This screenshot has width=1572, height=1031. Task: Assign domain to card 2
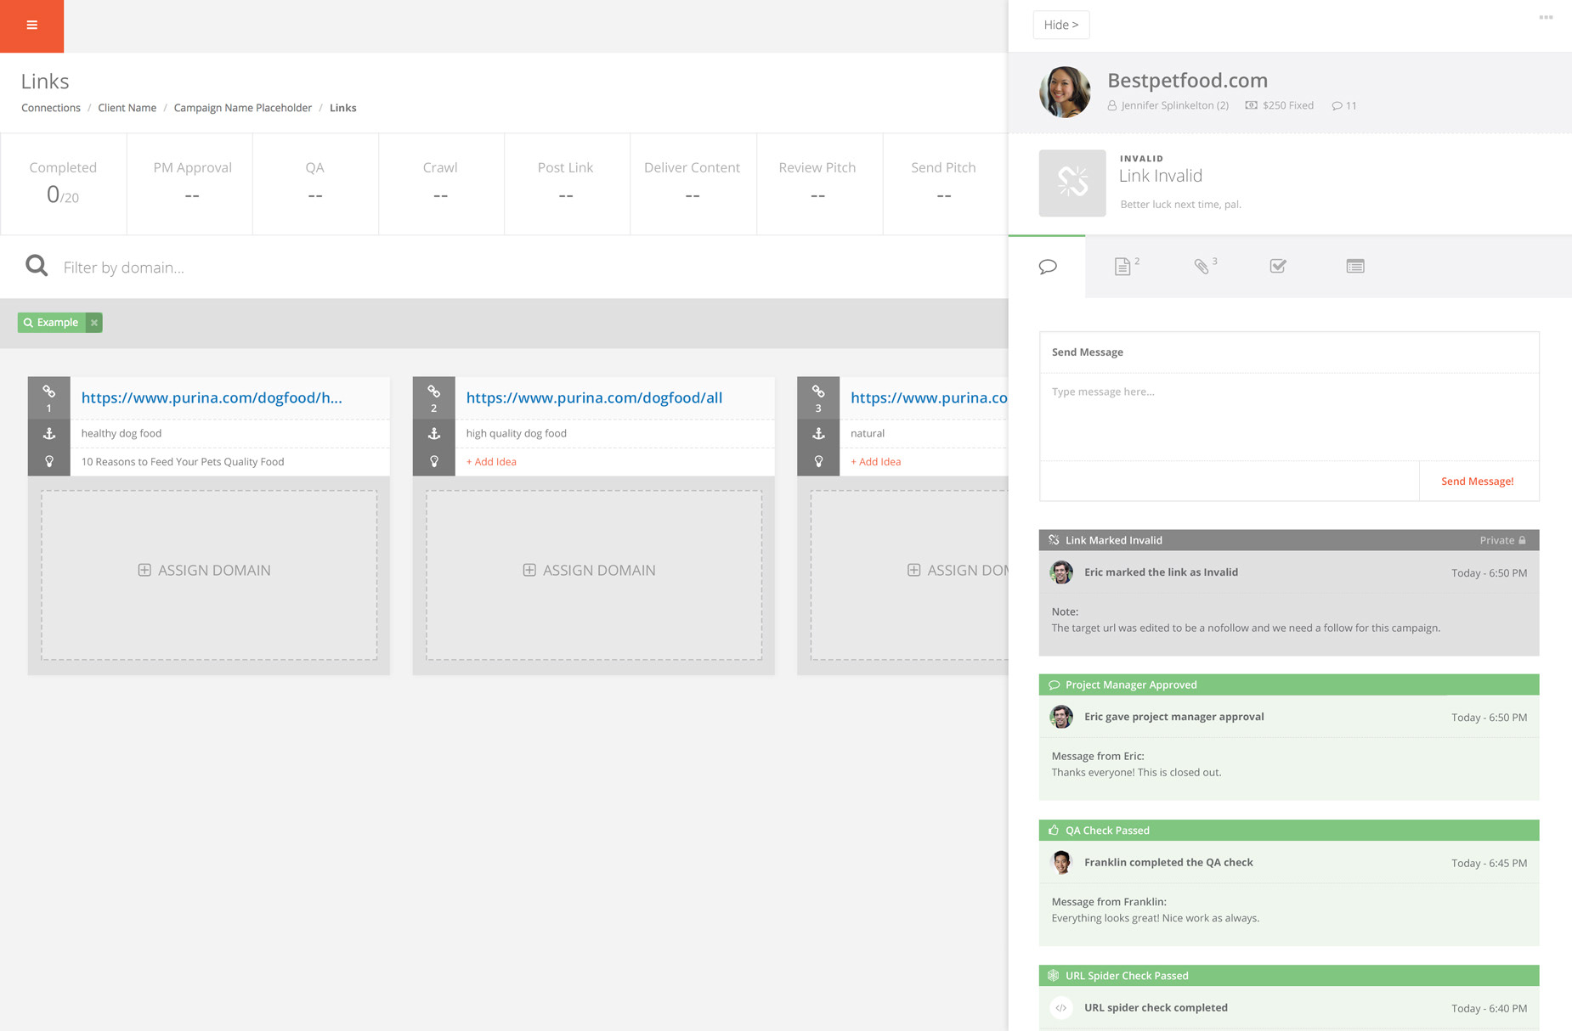594,575
